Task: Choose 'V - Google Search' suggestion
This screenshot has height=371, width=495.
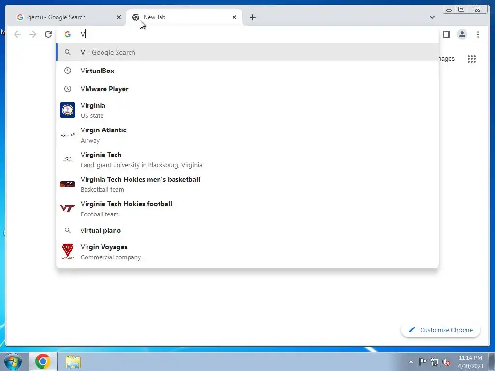Action: coord(247,52)
